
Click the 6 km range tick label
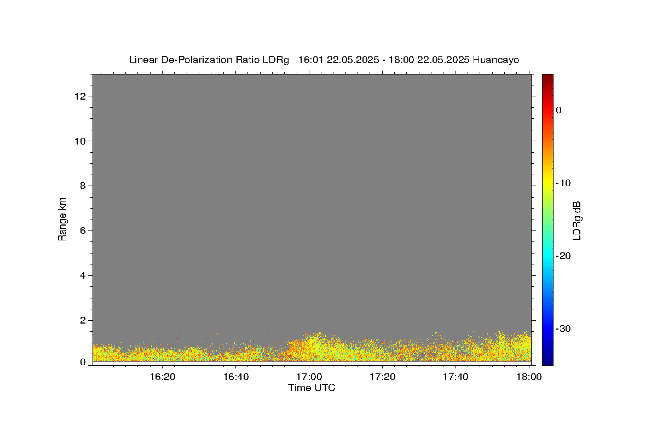click(x=84, y=231)
